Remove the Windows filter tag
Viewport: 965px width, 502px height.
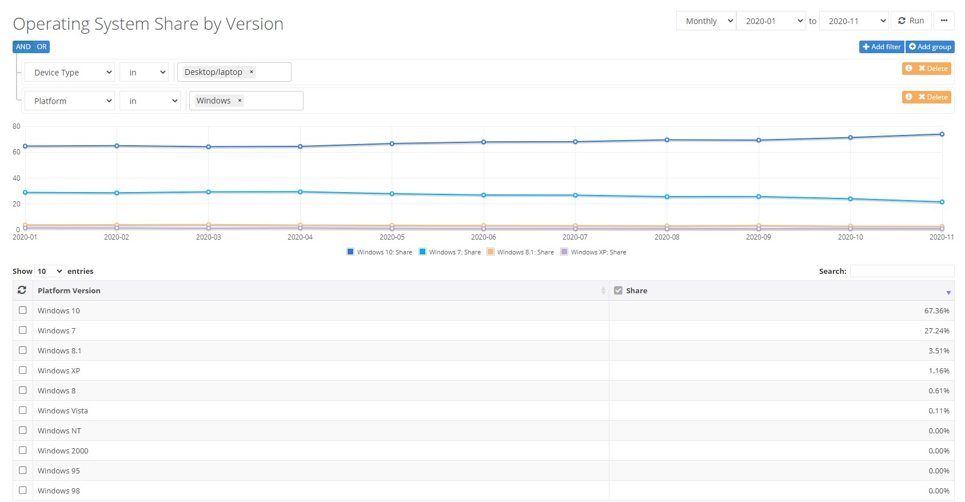point(240,101)
